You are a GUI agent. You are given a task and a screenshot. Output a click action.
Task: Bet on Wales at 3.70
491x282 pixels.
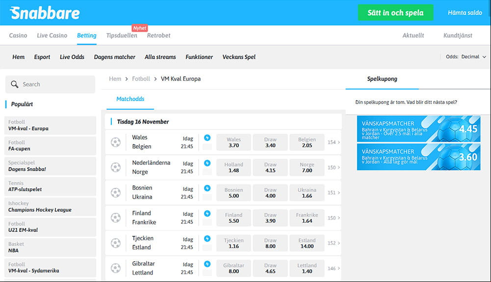coord(233,142)
